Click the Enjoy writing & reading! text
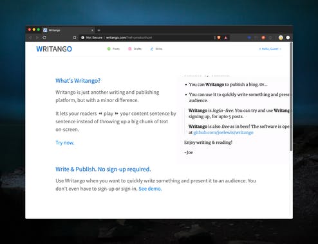The width and height of the screenshot is (318, 244). (x=208, y=143)
